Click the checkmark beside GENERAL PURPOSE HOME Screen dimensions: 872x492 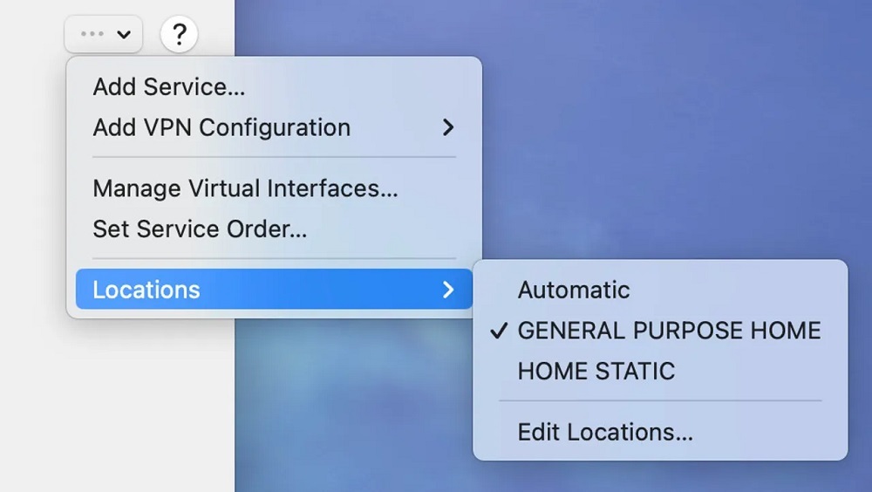pos(499,331)
